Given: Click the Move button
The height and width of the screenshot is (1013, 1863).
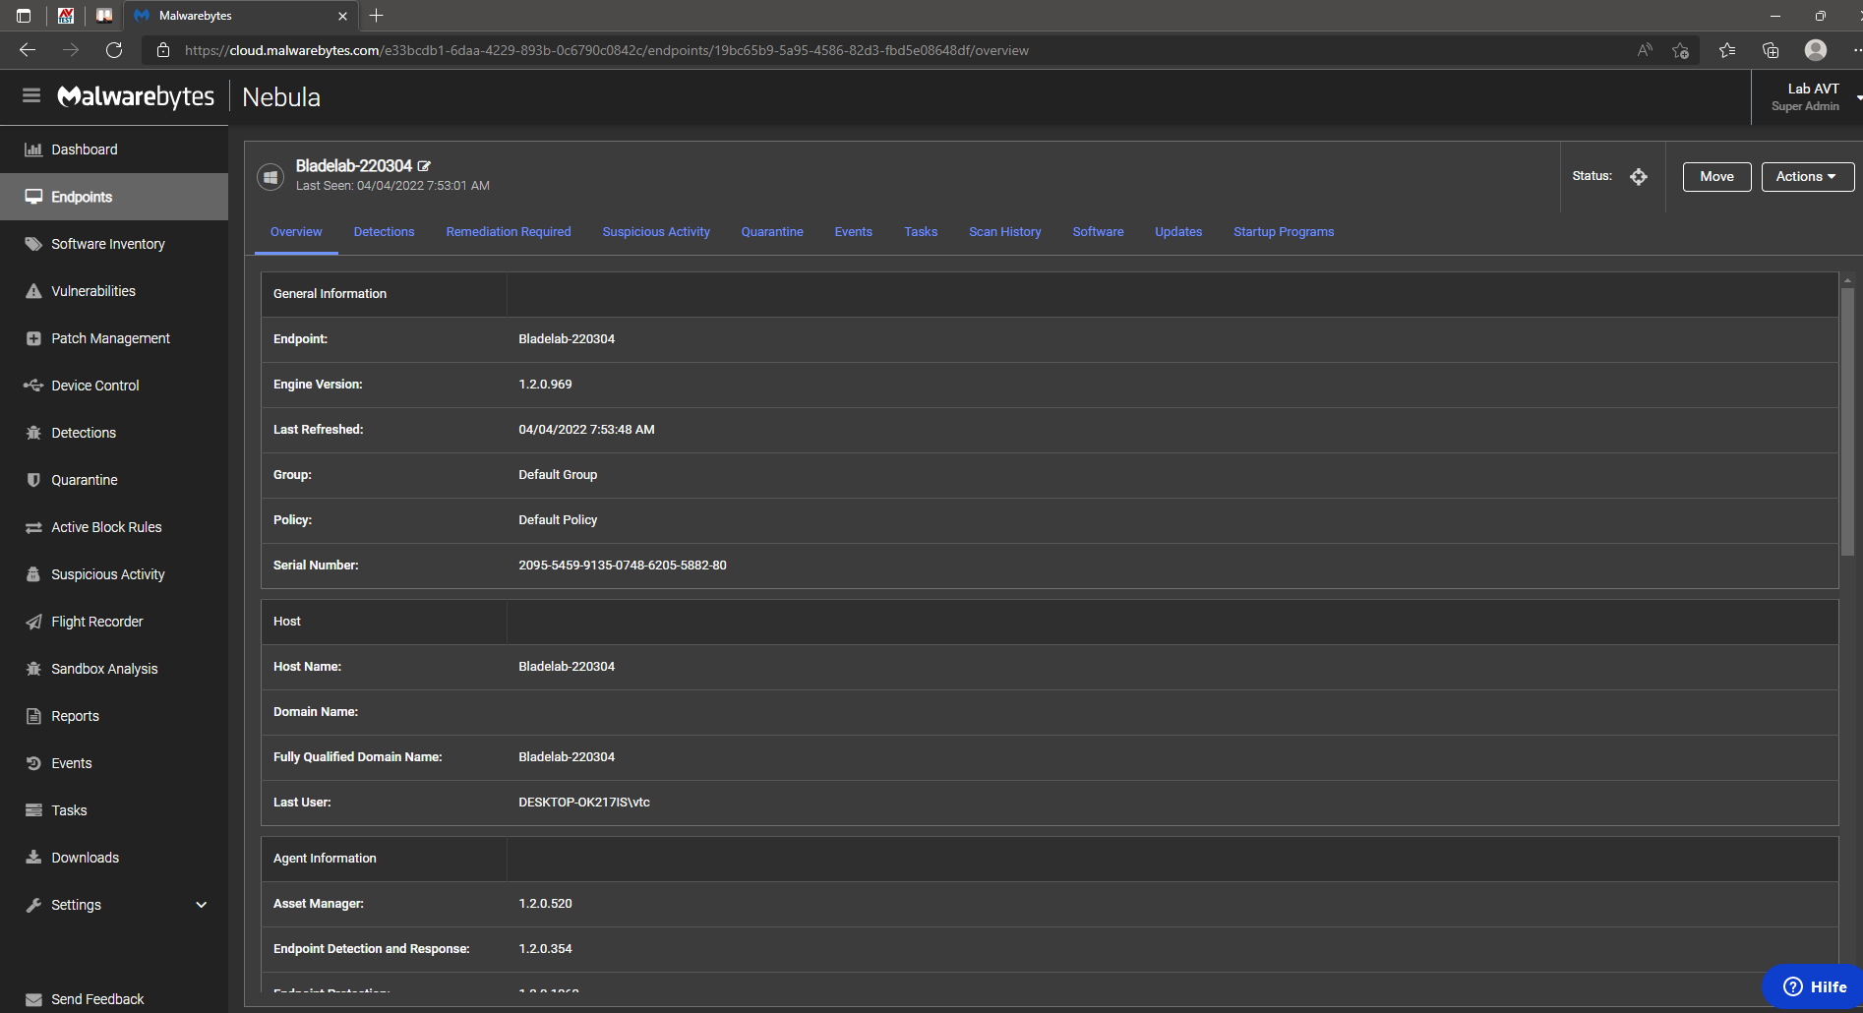Looking at the screenshot, I should pyautogui.click(x=1716, y=177).
